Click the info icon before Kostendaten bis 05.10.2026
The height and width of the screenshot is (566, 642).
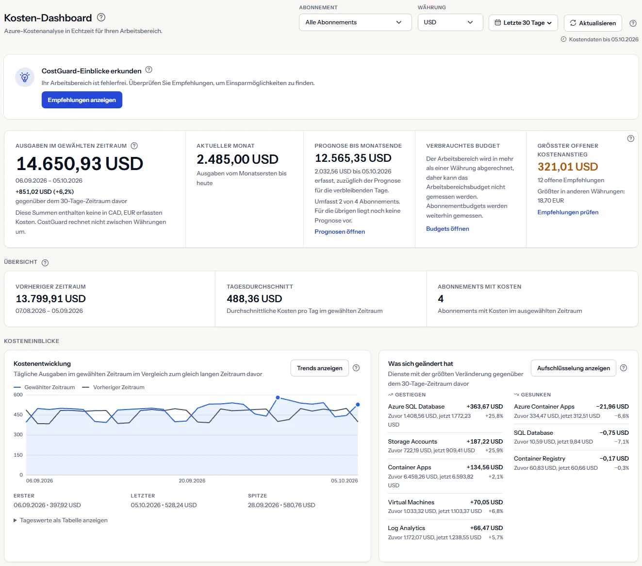[x=563, y=39]
